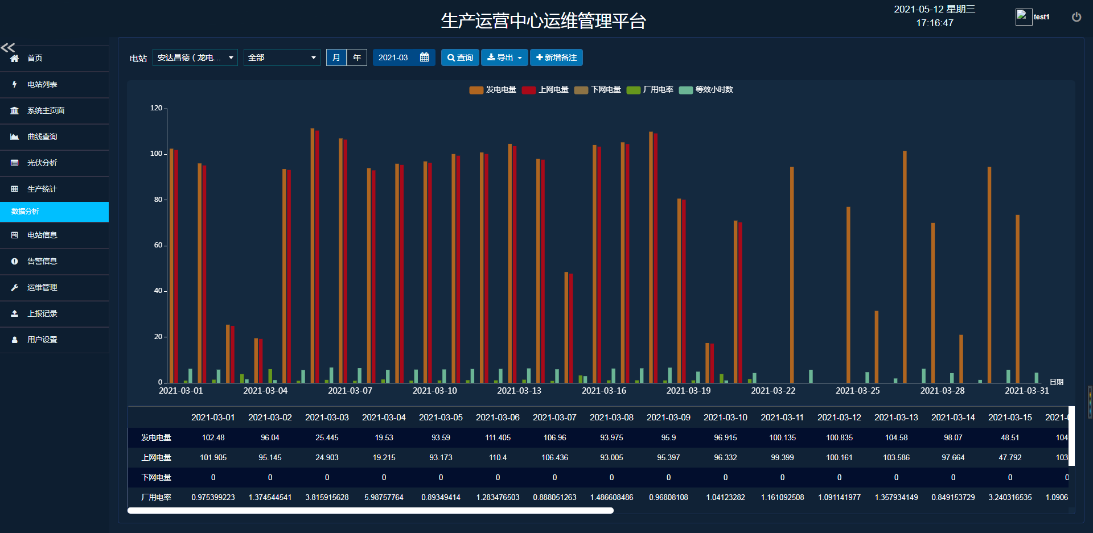The height and width of the screenshot is (533, 1093).
Task: Toggle 发电电量 series in chart legend
Action: coord(493,90)
